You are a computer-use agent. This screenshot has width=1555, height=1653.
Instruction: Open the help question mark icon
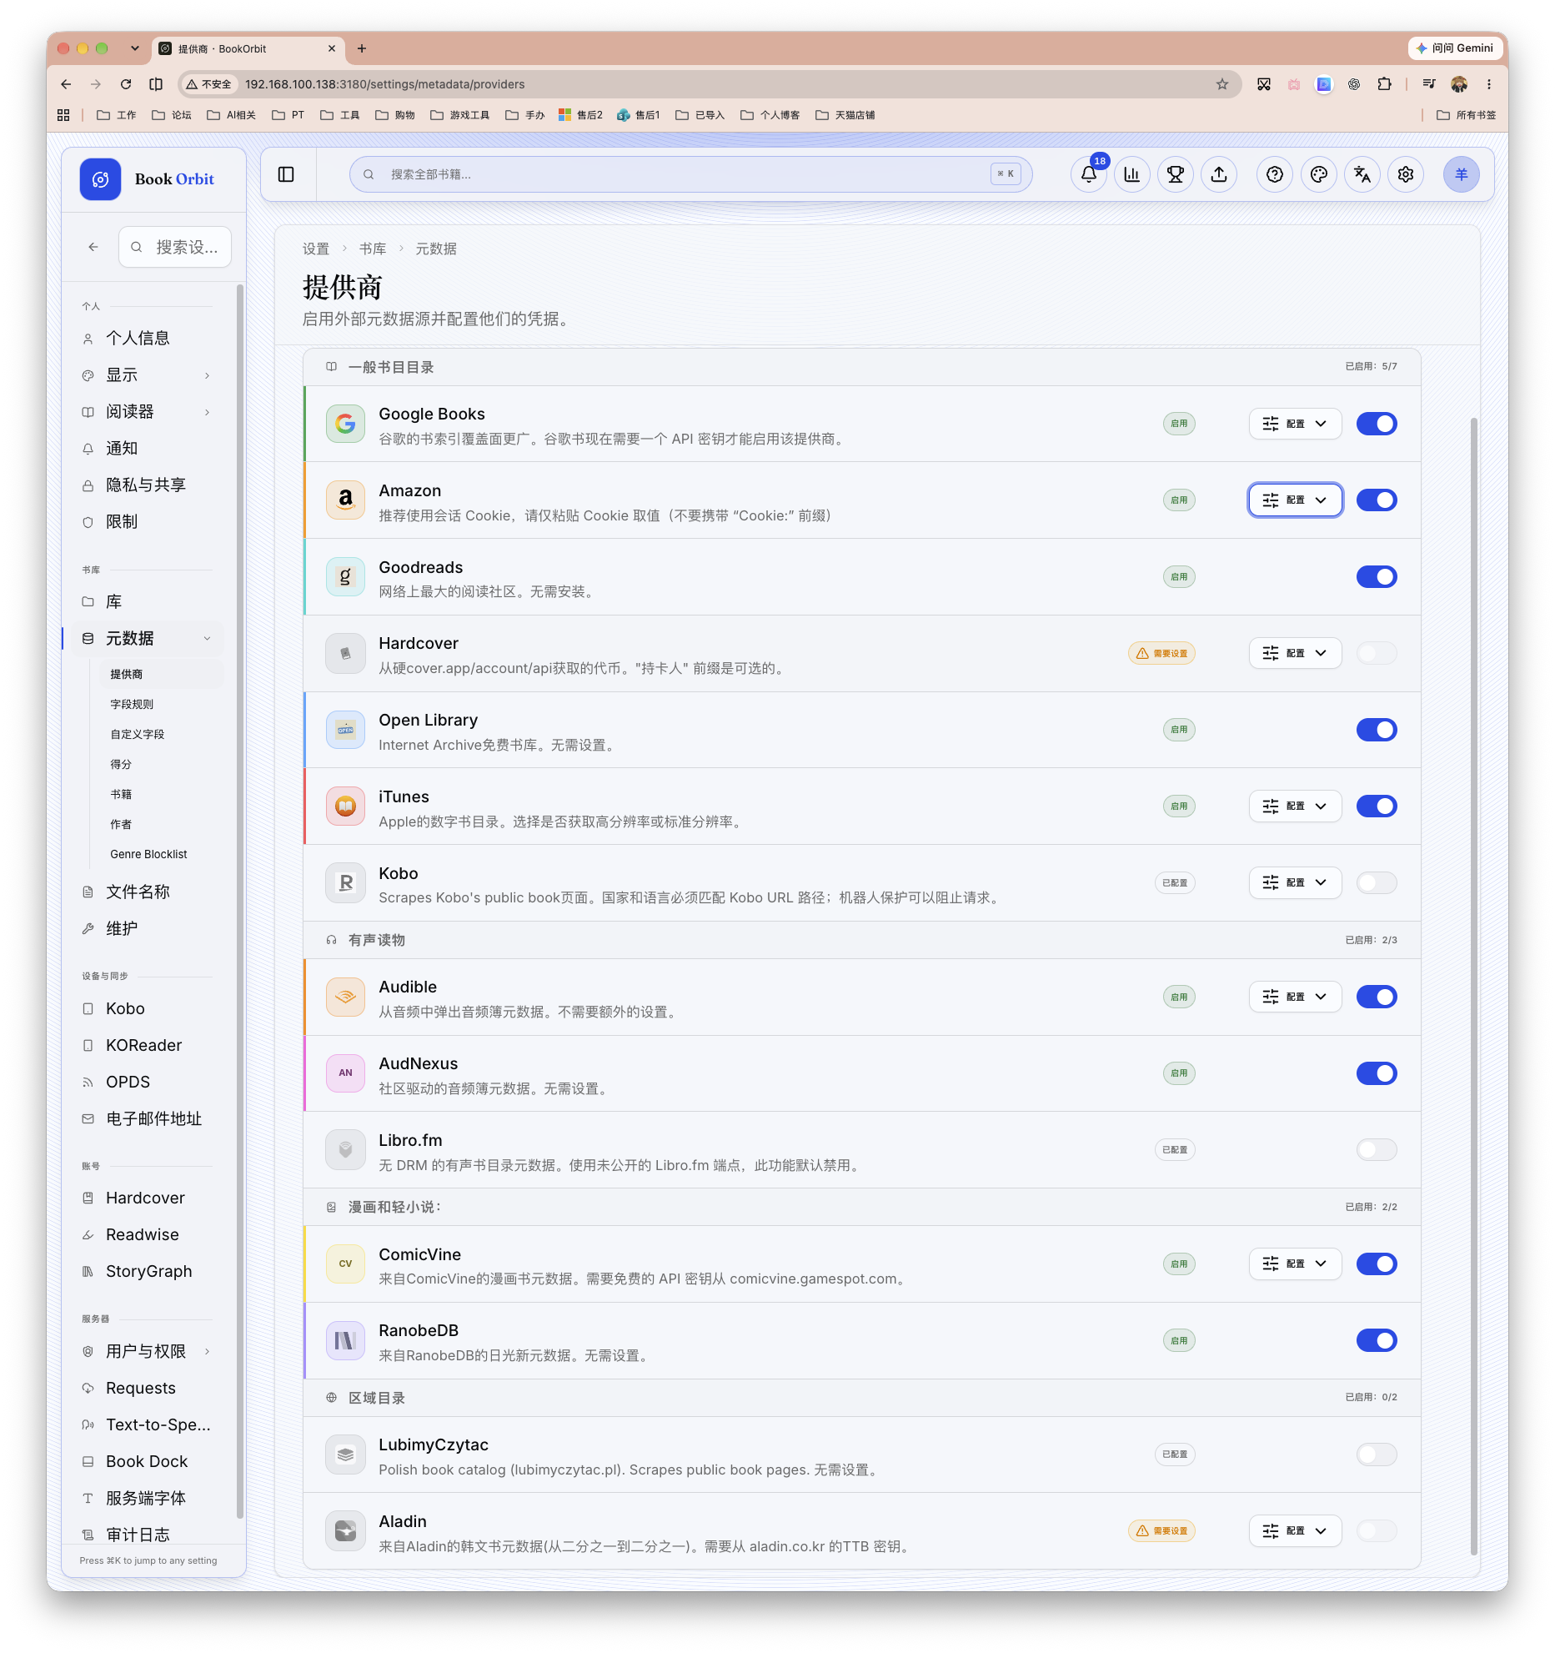tap(1274, 174)
